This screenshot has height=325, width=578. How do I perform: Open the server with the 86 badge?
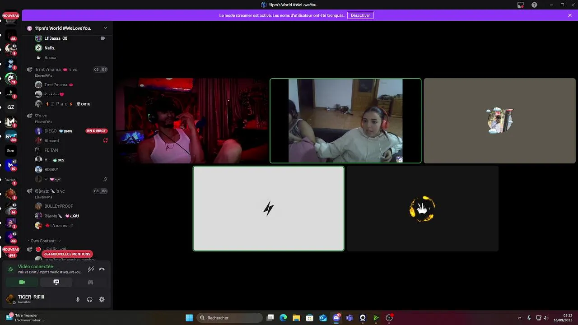pos(11,35)
